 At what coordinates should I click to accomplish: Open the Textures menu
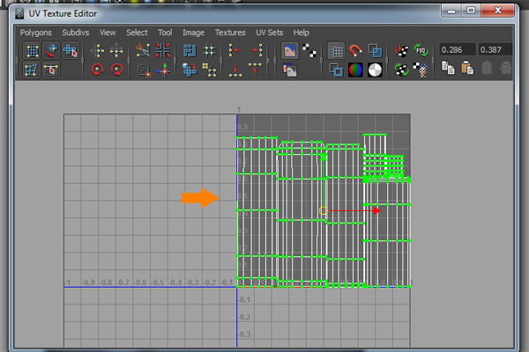click(230, 33)
